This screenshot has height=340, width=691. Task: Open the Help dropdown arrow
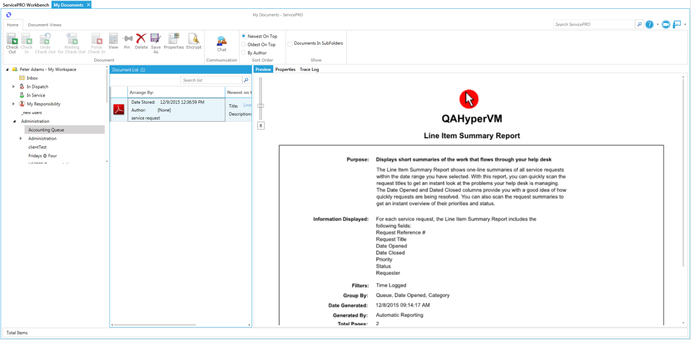[658, 24]
